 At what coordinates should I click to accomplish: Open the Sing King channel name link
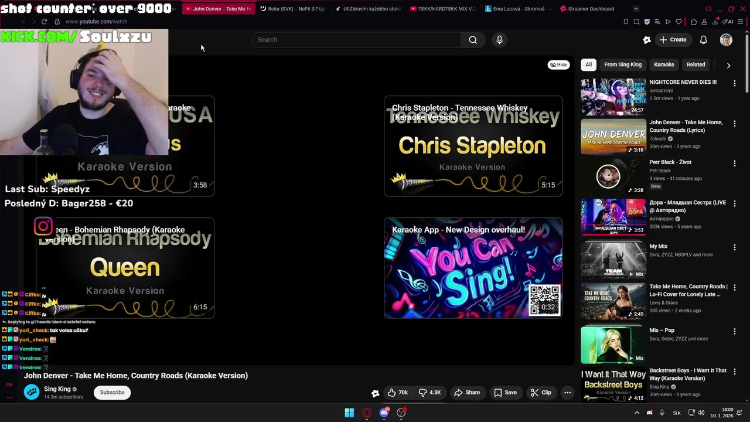tap(57, 389)
